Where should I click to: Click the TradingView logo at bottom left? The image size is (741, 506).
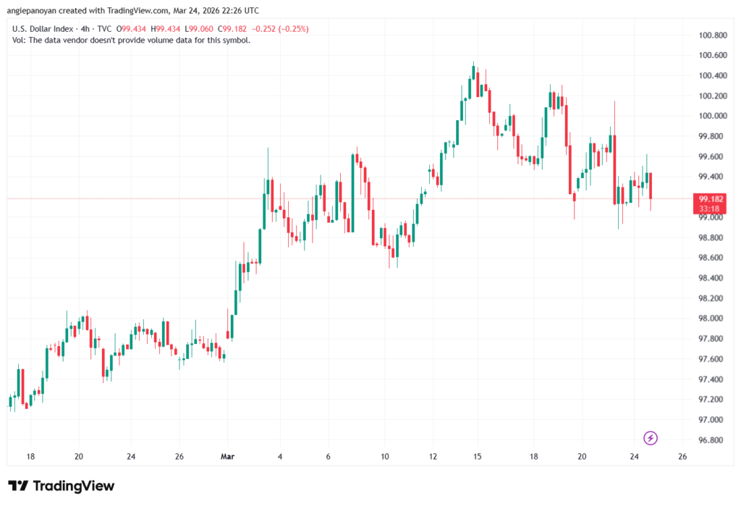click(61, 486)
